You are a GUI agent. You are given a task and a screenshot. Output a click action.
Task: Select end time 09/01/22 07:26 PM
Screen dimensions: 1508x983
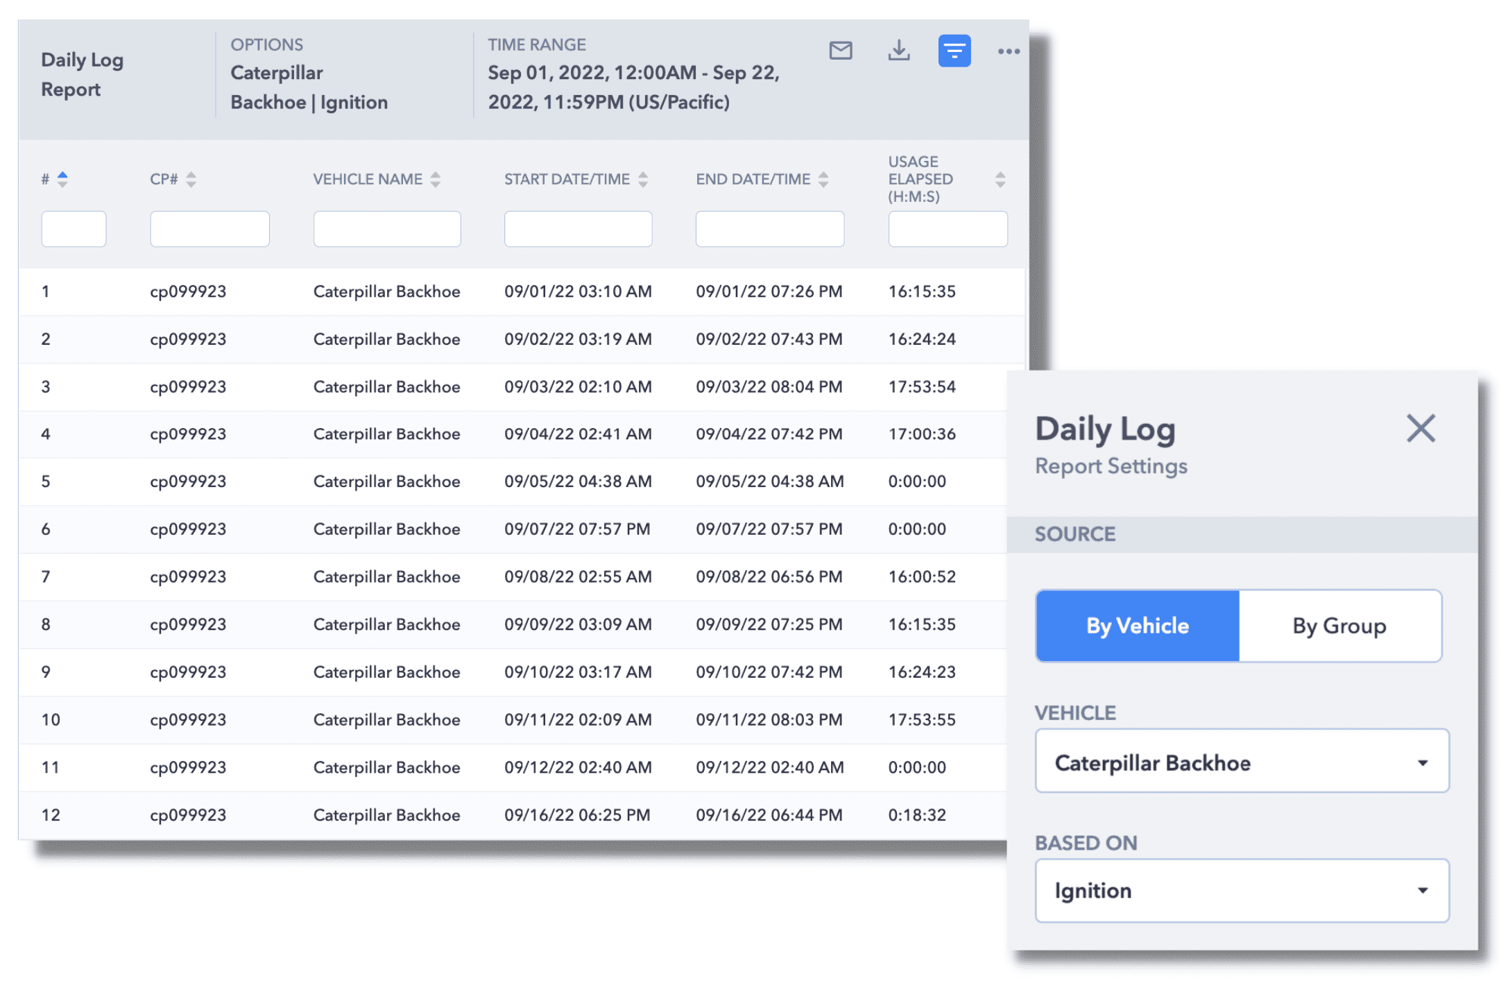click(x=769, y=291)
